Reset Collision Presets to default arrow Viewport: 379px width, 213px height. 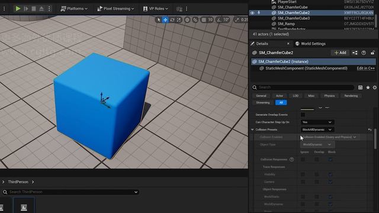tap(370, 130)
